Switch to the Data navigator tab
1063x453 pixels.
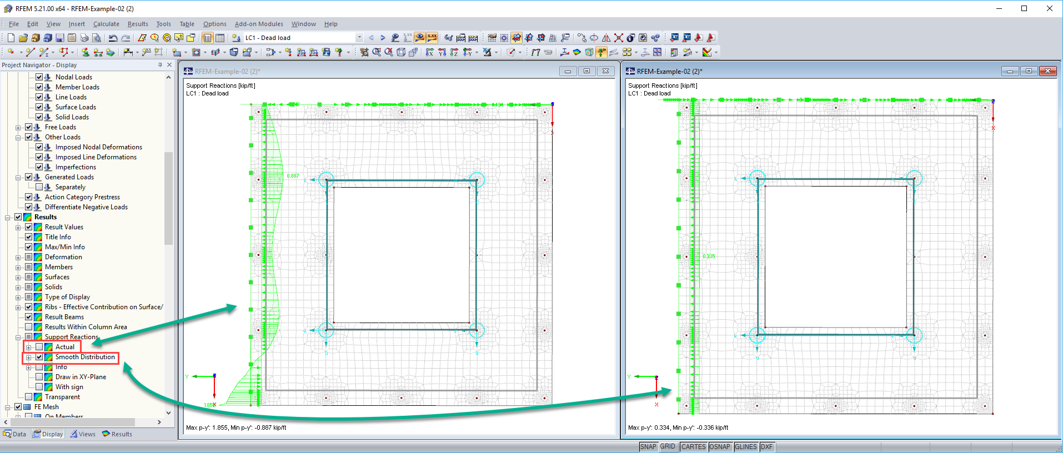(14, 434)
